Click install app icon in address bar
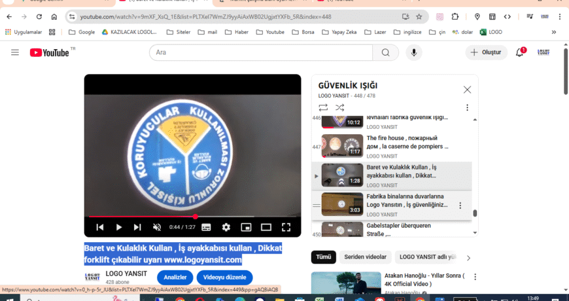This screenshot has width=569, height=301. [405, 17]
